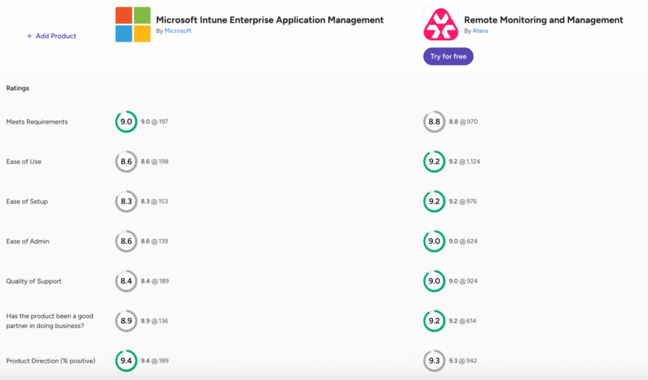648x380 pixels.
Task: Click the Add Product link
Action: click(52, 36)
